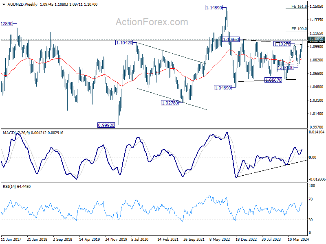Click the 1.15050 price axis value
This screenshot has height=244, width=326.
pos(316,7)
